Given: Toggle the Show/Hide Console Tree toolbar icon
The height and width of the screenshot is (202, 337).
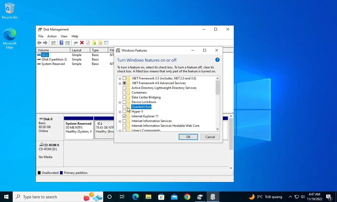Looking at the screenshot, I should pos(53,43).
